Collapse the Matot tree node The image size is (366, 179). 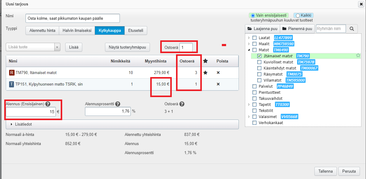coord(249,50)
